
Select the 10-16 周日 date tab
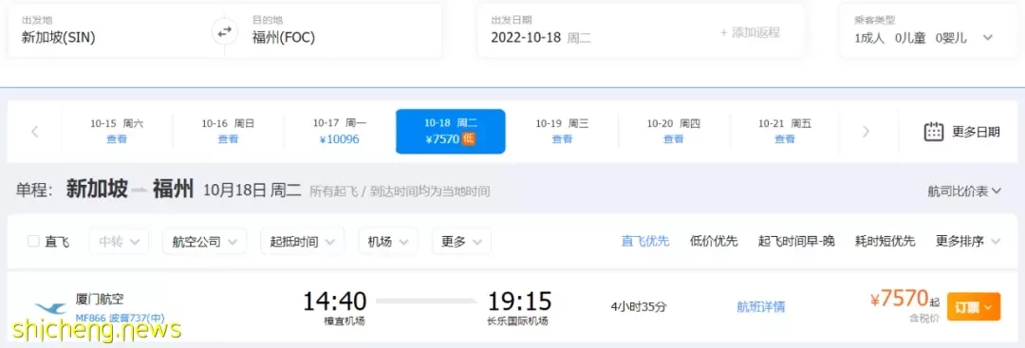tap(228, 131)
